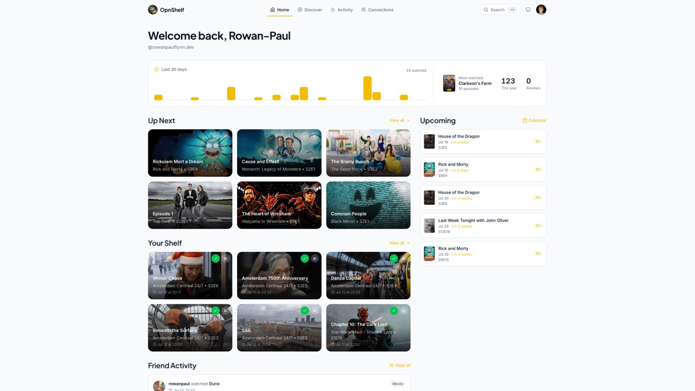The height and width of the screenshot is (391, 695).
Task: Open Common People Black Mirror card
Action: point(369,205)
